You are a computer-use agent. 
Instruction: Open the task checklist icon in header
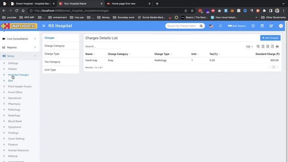click(271, 26)
